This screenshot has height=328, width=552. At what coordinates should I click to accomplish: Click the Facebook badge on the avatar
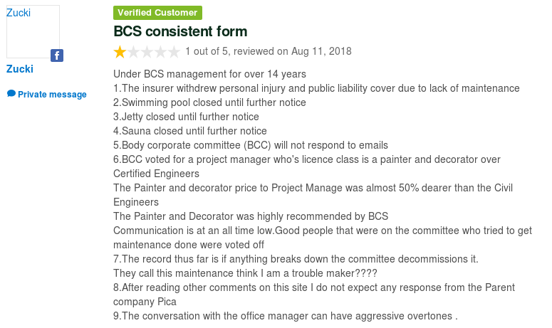[57, 55]
